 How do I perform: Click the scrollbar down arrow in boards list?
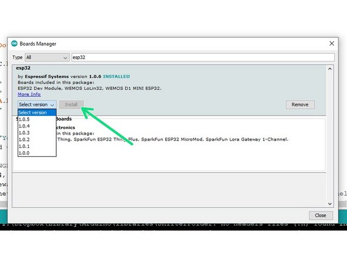tap(330, 204)
